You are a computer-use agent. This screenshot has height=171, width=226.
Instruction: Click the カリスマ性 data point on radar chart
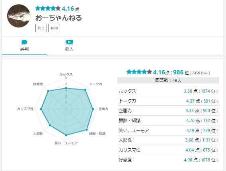tap(41, 109)
